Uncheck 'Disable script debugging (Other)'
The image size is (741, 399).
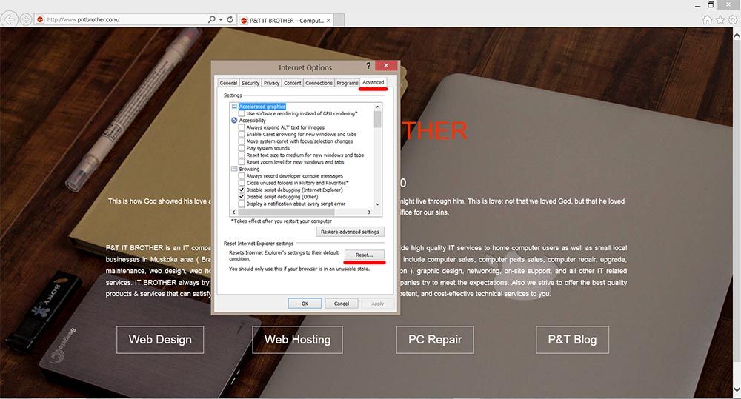click(242, 196)
